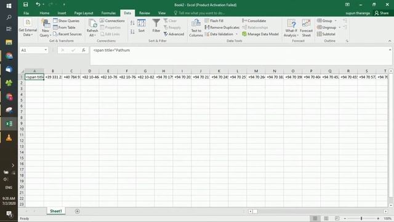Switch to the Page Layout tab
Image resolution: width=394 pixels, height=222 pixels.
[x=84, y=13]
